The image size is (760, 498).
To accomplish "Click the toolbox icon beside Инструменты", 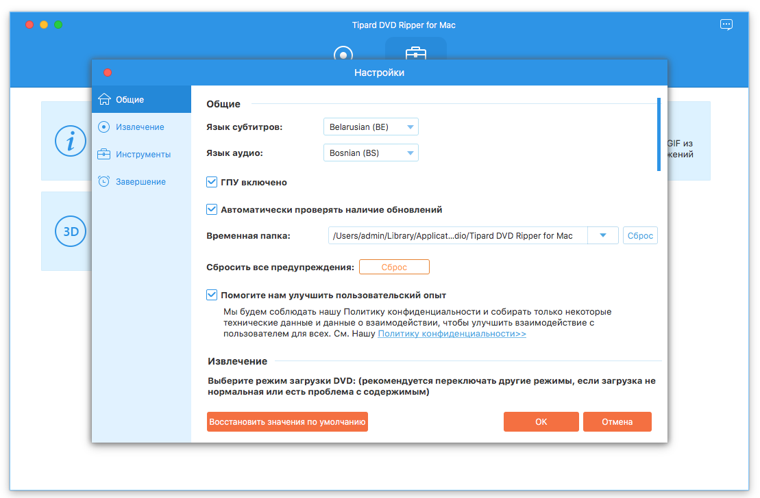I will pyautogui.click(x=104, y=154).
